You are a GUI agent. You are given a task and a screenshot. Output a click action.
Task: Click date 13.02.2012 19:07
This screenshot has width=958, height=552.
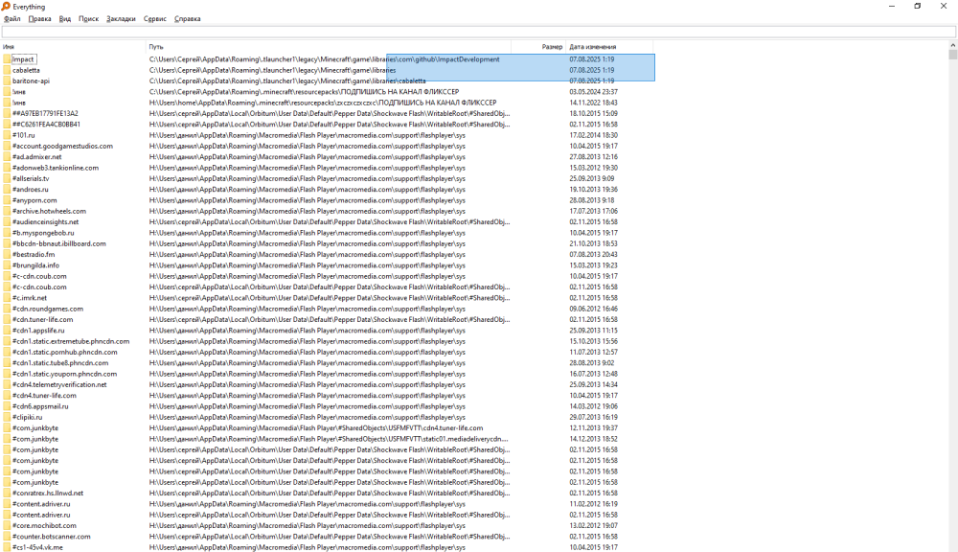pos(593,526)
